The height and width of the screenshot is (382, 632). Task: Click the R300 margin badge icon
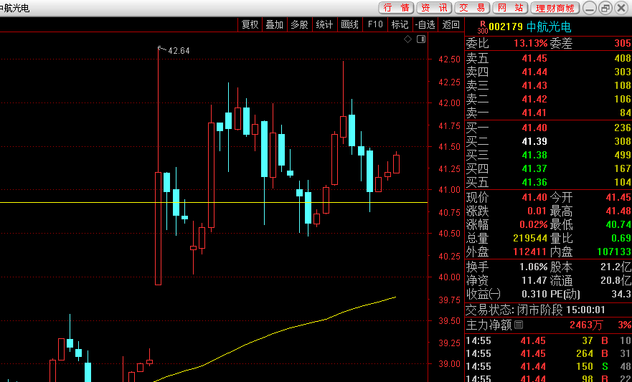tap(483, 27)
